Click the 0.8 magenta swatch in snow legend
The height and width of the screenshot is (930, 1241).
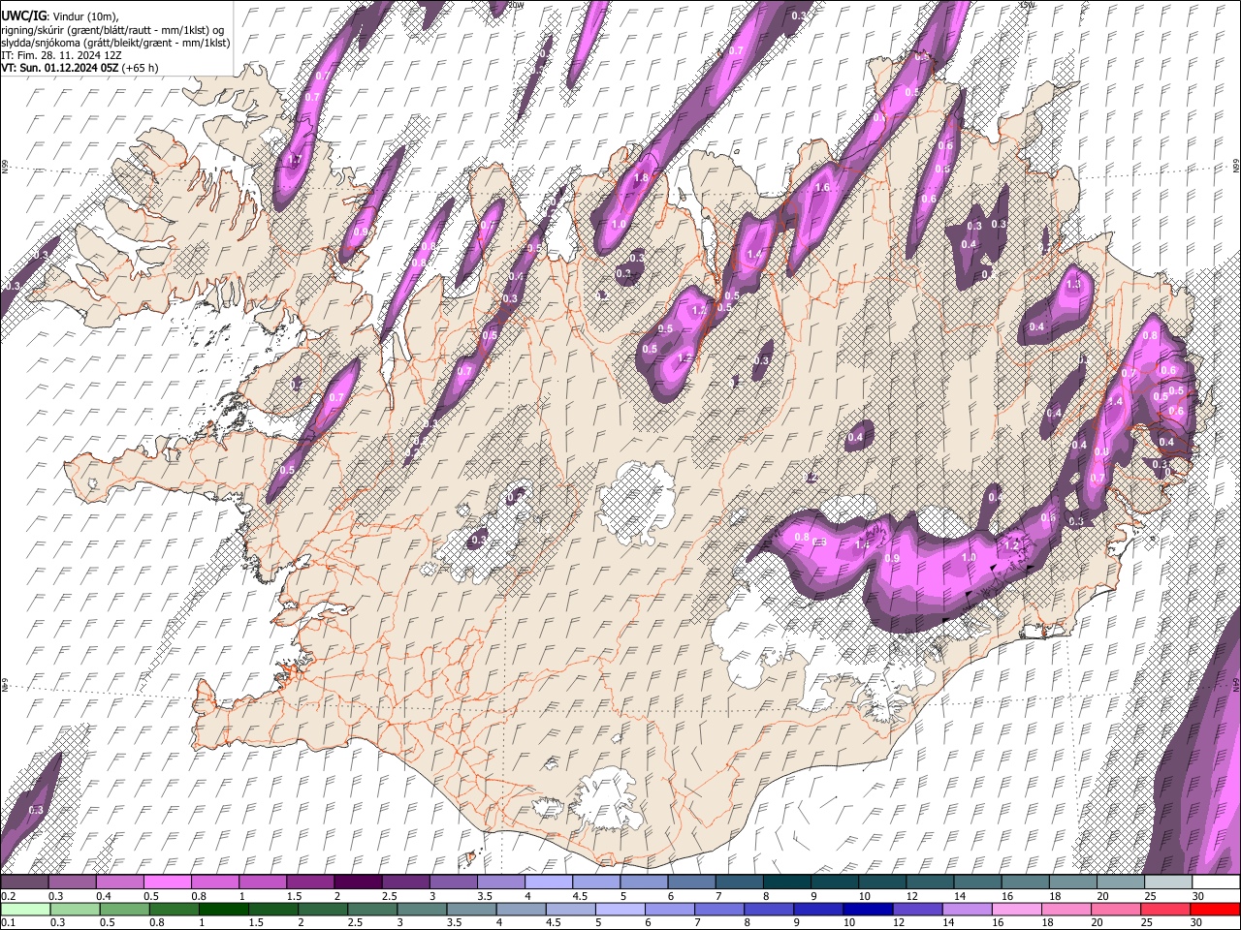pos(215,883)
